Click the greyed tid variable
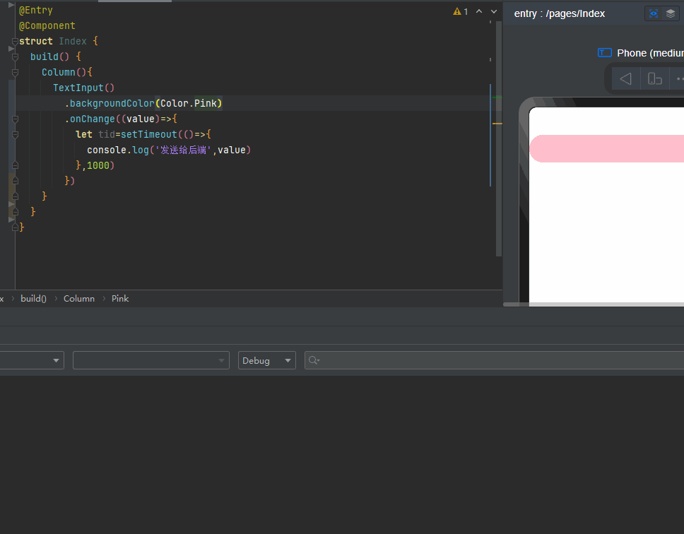The image size is (684, 534). (107, 134)
